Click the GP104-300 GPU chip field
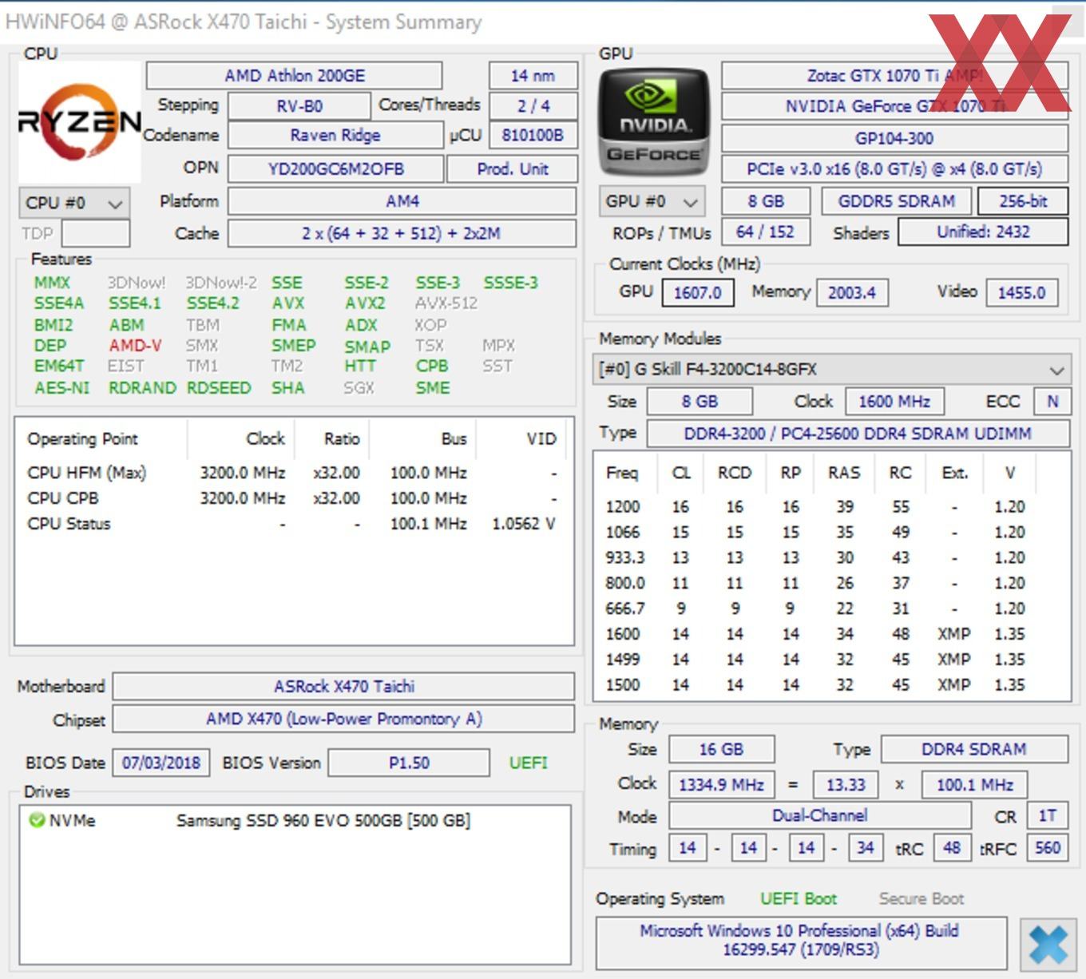Image resolution: width=1086 pixels, height=979 pixels. (895, 138)
